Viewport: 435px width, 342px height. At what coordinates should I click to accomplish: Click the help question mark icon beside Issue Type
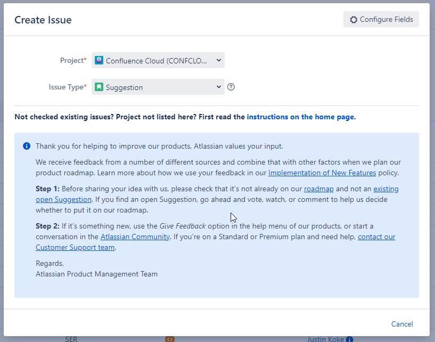(x=231, y=87)
